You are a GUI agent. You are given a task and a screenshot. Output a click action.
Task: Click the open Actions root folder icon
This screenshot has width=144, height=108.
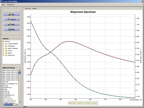(3, 41)
